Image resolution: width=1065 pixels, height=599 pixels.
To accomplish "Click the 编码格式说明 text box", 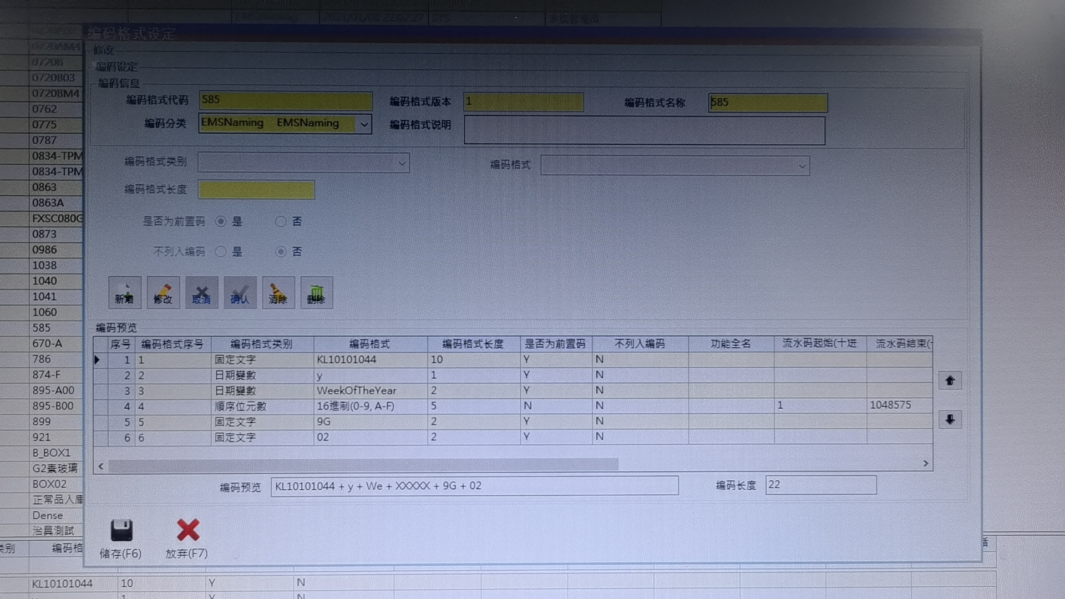I will coord(645,130).
